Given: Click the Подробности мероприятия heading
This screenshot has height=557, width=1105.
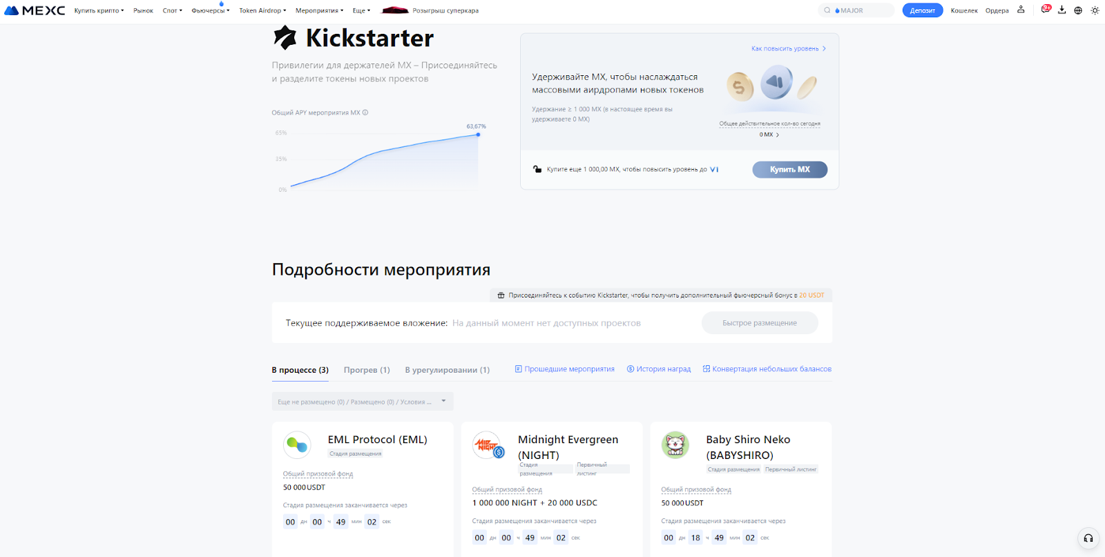Looking at the screenshot, I should (381, 270).
